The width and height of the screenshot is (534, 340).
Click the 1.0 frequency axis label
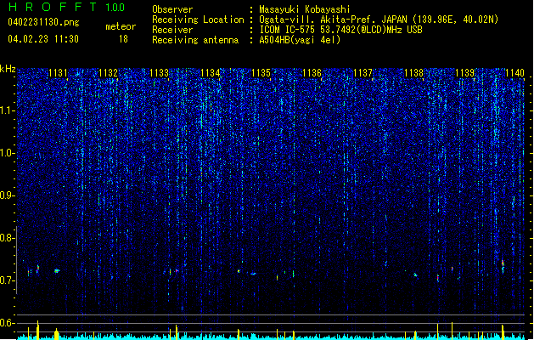(x=7, y=154)
